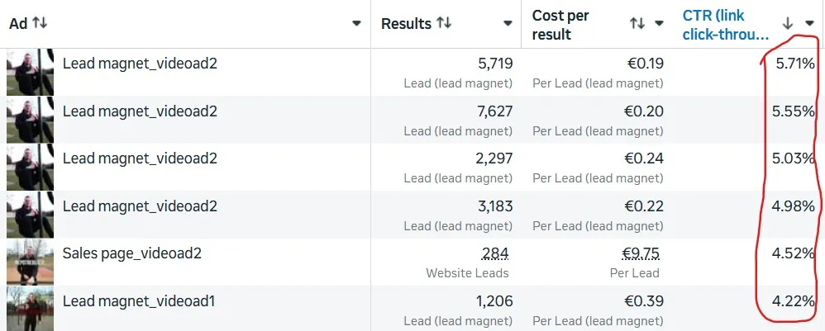Viewport: 825px width, 331px height.
Task: Open the Ad column dropdown caret
Action: [x=357, y=23]
